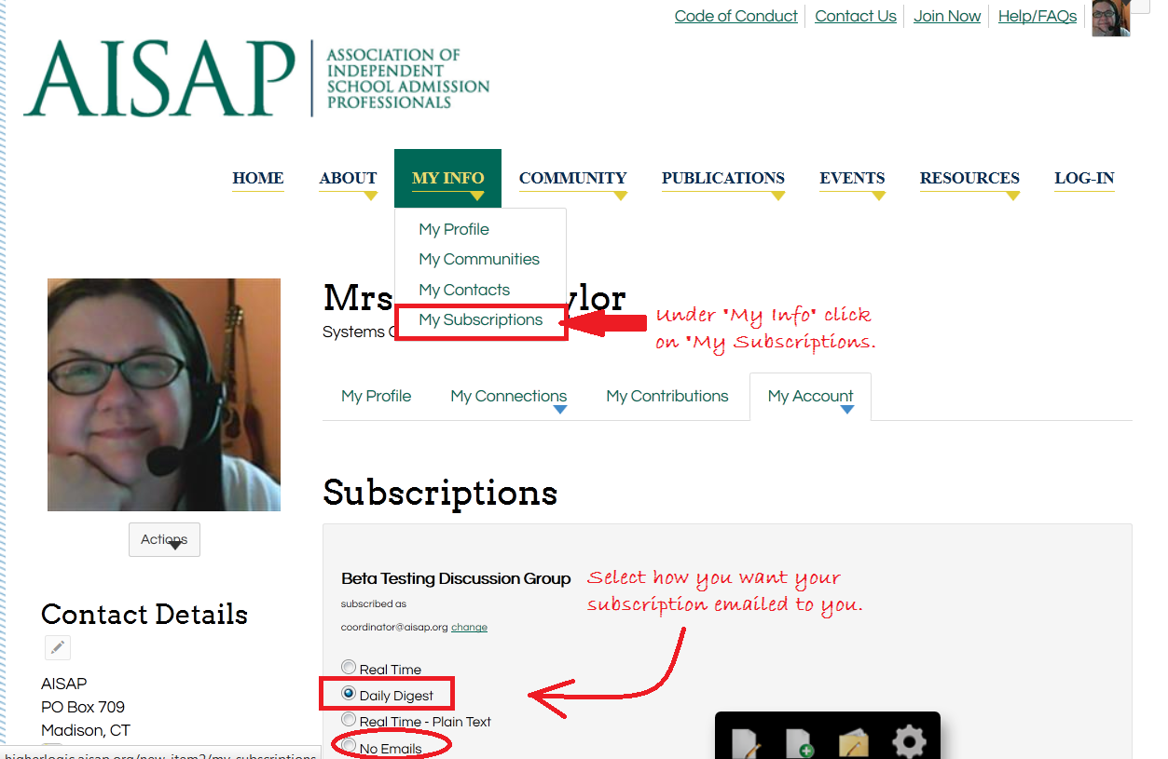Open the Join Now link
The height and width of the screenshot is (759, 1168).
[x=946, y=16]
